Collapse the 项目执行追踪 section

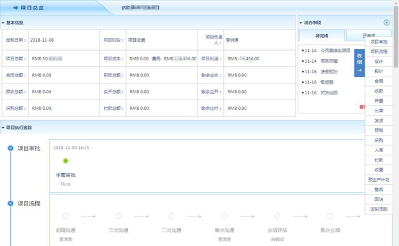pyautogui.click(x=3, y=128)
